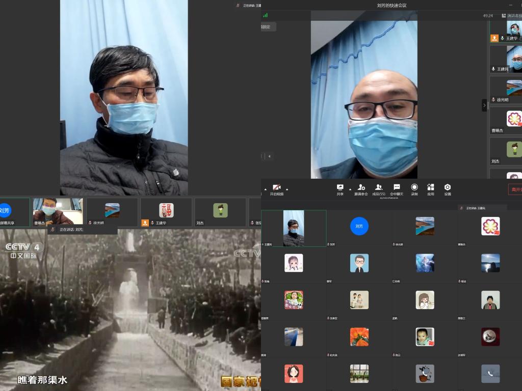Open the Members (成员 55) list
Image resolution: width=522 pixels, height=391 pixels.
379,188
